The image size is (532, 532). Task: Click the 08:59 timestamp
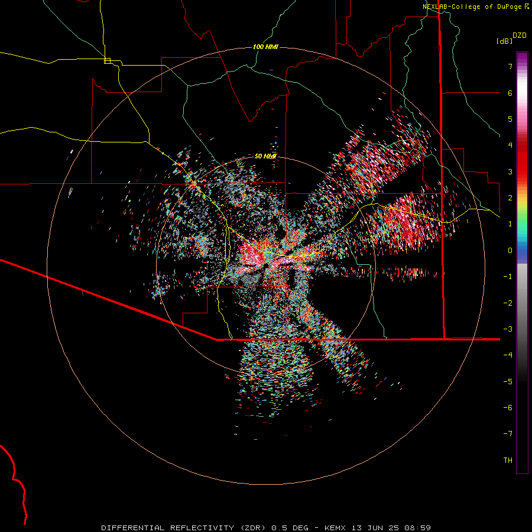point(418,528)
